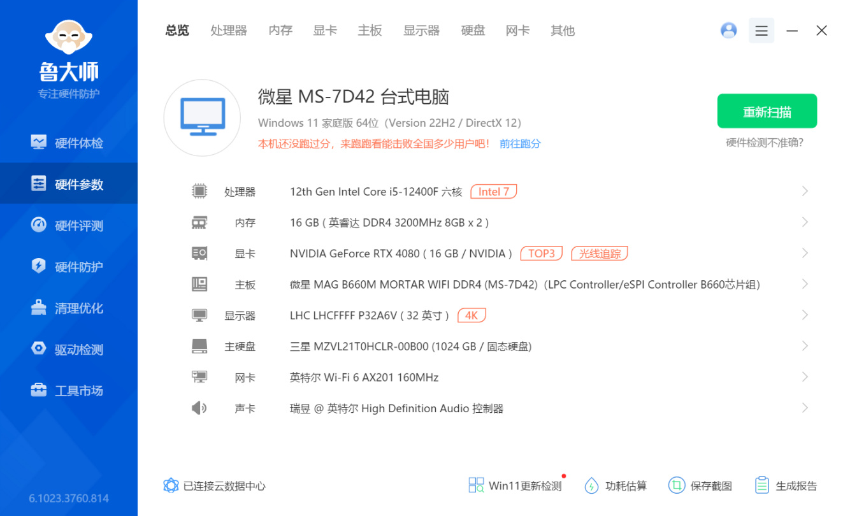Viewport: 843px width, 516px height.
Task: Click the 硬件体检 monitor icon in sidebar
Action: click(x=39, y=143)
